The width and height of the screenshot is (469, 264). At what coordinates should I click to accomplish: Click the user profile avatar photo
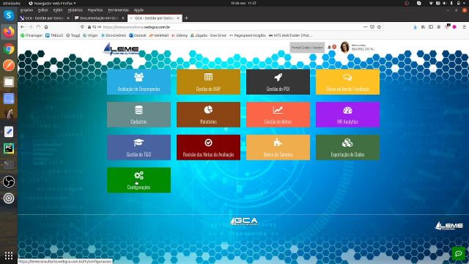344,47
